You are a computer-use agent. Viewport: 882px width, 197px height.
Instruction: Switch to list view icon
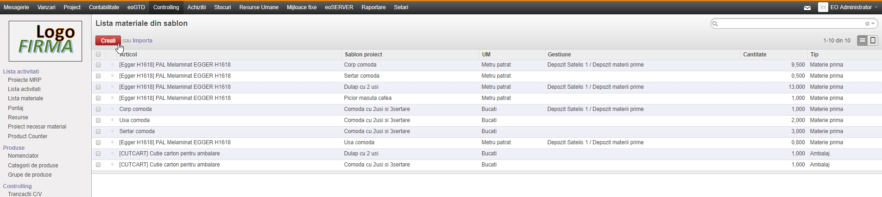pos(862,41)
